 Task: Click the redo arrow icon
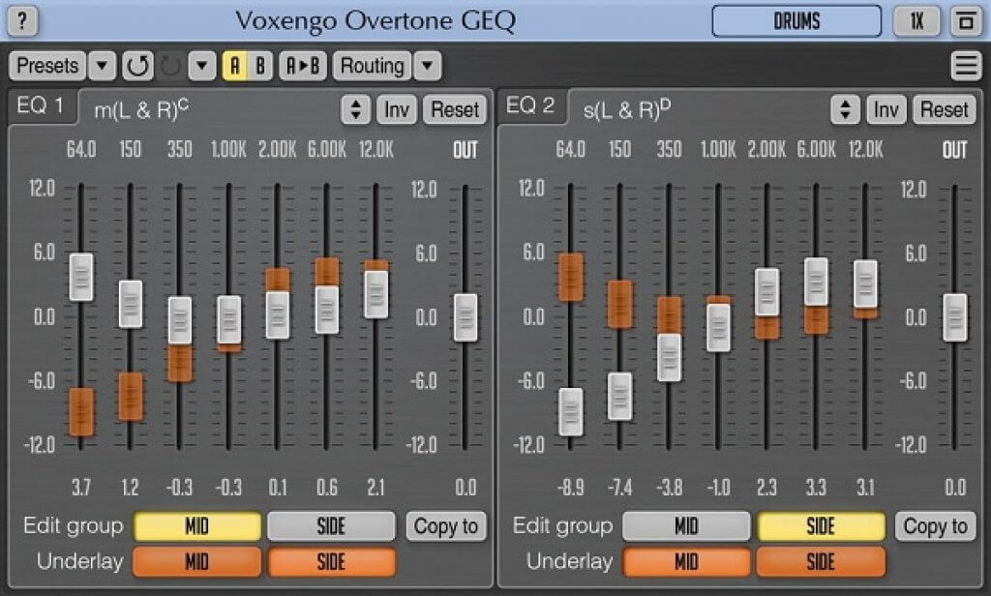pyautogui.click(x=168, y=66)
